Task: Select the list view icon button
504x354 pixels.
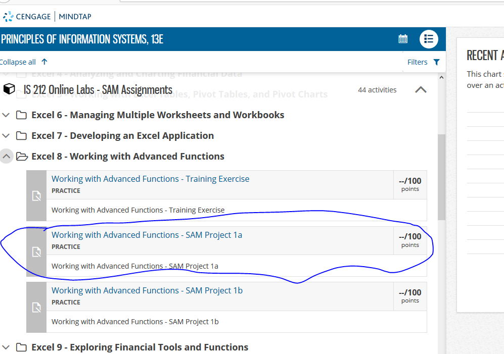Action: 429,39
